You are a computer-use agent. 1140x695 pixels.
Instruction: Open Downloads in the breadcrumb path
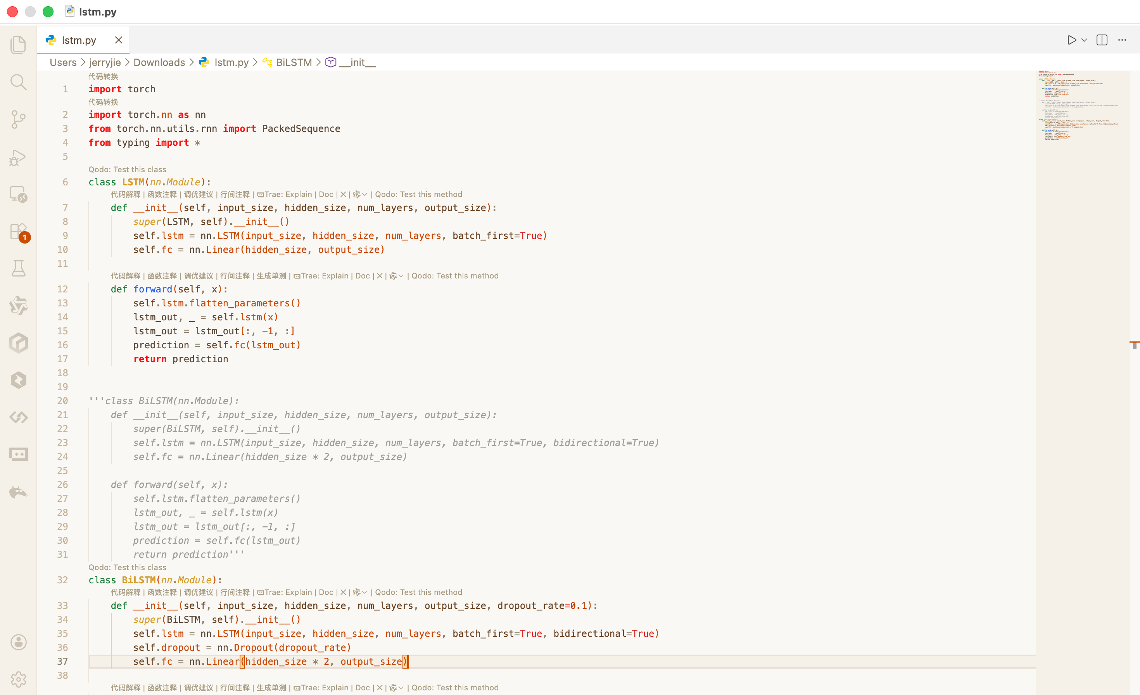point(159,62)
